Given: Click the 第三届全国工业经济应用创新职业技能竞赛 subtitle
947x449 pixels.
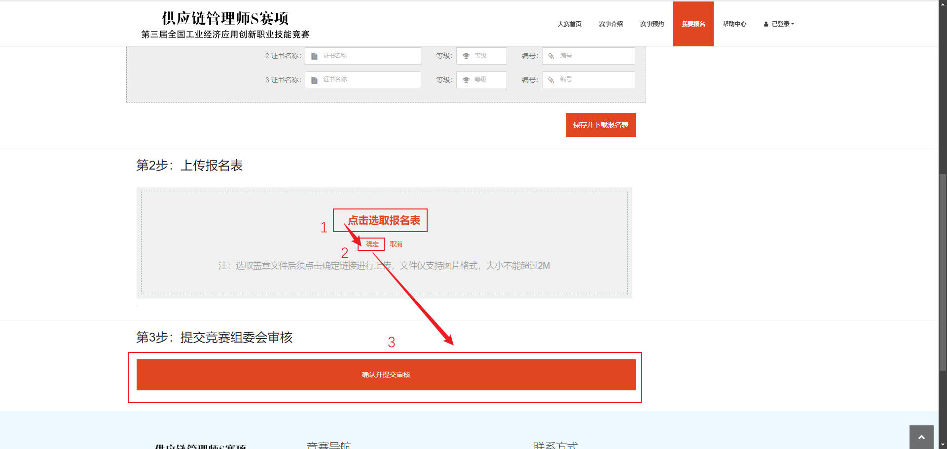Looking at the screenshot, I should 225,35.
